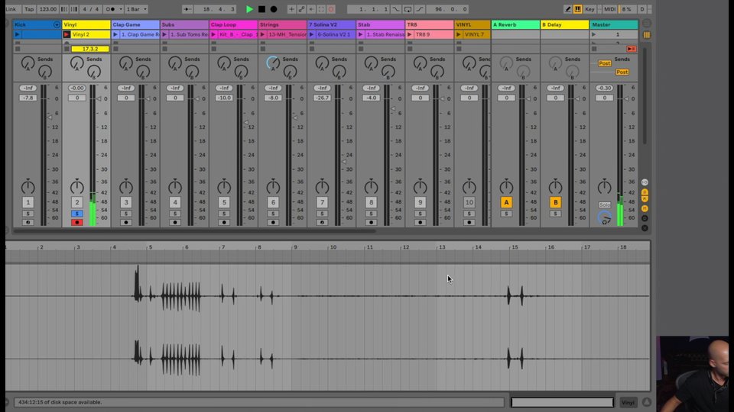
Task: Show Arrangement view using selector icon
Action: (647, 24)
